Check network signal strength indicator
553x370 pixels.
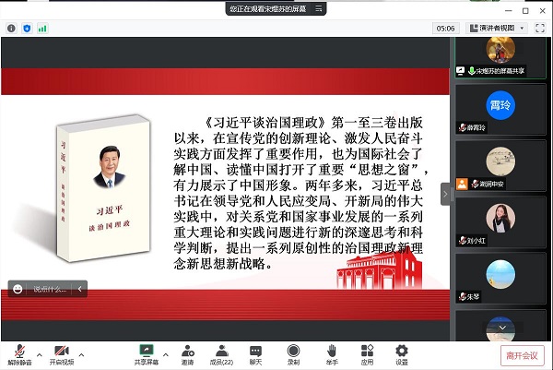[42, 29]
